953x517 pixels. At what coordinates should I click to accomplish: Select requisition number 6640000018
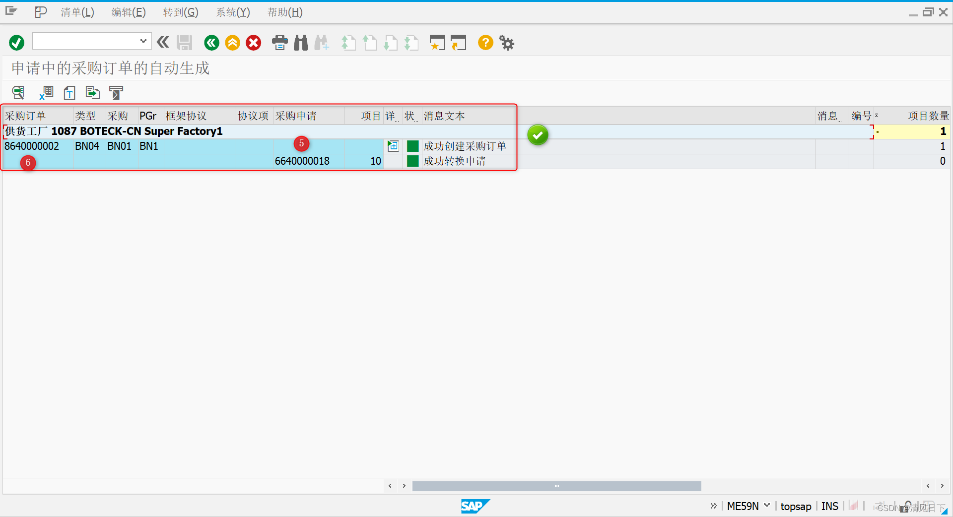coord(302,161)
